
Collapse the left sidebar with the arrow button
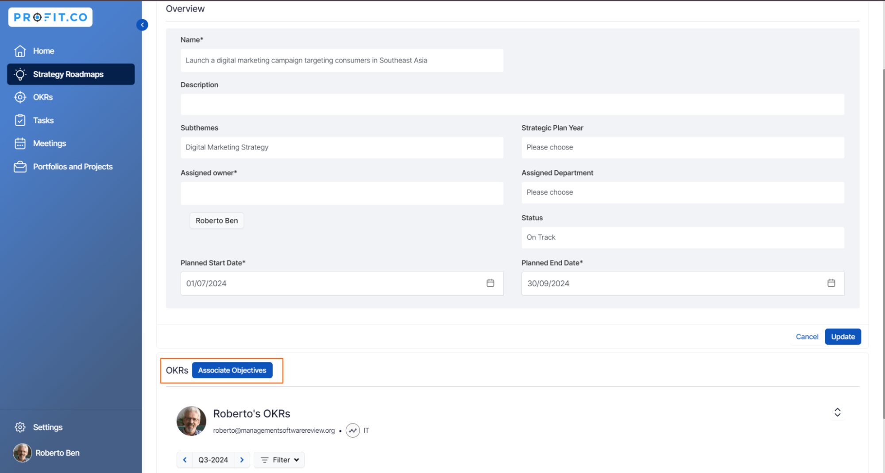(142, 25)
